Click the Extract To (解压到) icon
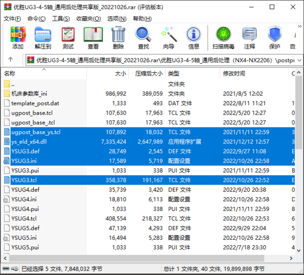This screenshot has width=304, height=275. 43,34
